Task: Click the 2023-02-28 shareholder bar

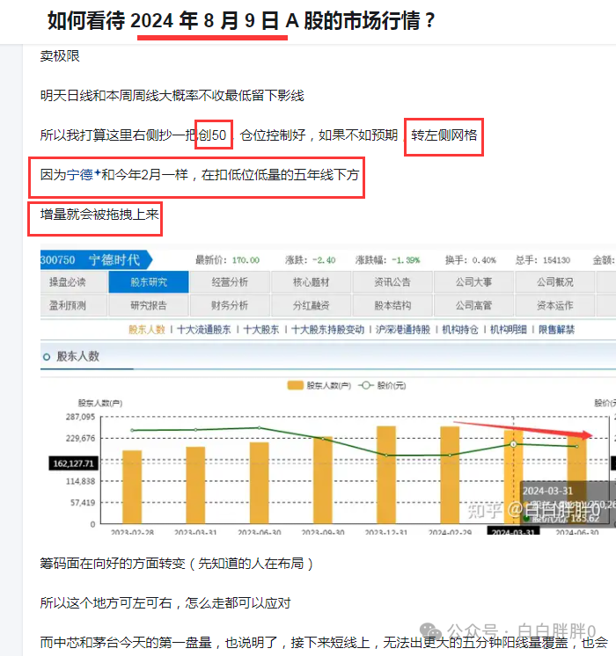Action: point(132,487)
